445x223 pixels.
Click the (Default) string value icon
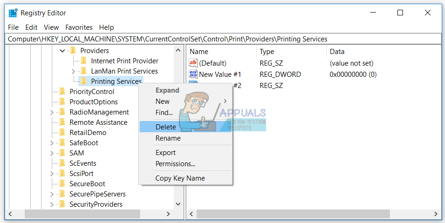click(x=193, y=63)
